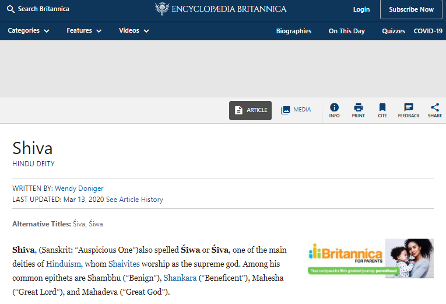
Task: Open the COVID-19 section
Action: 428,31
